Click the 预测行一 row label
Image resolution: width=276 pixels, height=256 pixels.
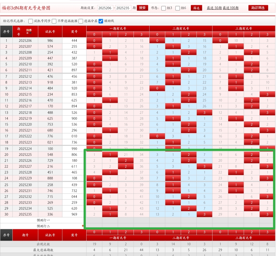pyautogui.click(x=43, y=220)
